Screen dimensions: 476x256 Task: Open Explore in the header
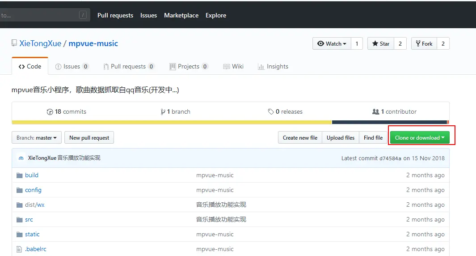click(x=215, y=15)
